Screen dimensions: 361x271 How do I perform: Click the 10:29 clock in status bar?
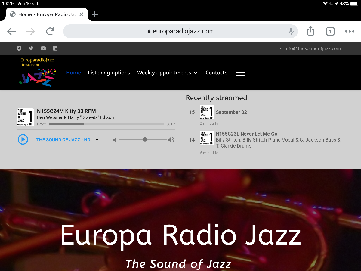(8, 4)
